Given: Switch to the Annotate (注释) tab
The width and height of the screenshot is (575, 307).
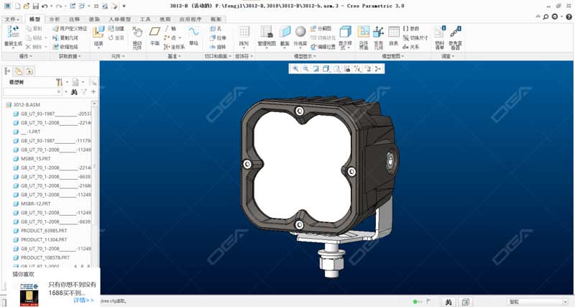Looking at the screenshot, I should click(x=74, y=19).
